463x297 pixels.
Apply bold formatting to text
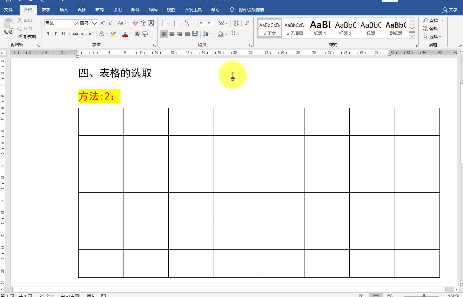tap(48, 34)
